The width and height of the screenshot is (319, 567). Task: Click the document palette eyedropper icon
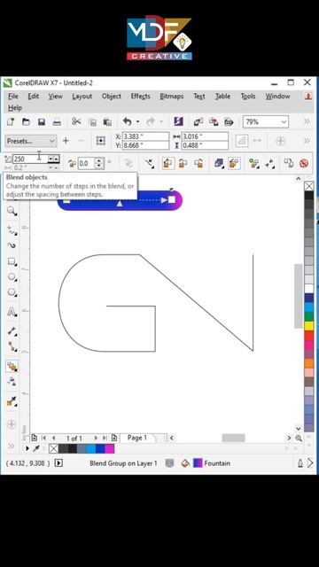click(x=36, y=449)
